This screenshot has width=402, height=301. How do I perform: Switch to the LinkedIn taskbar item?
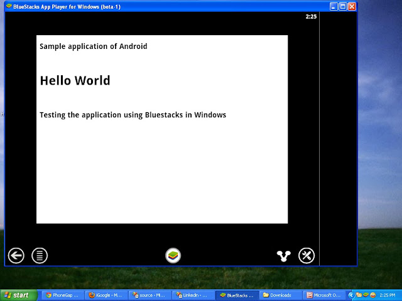(x=193, y=295)
